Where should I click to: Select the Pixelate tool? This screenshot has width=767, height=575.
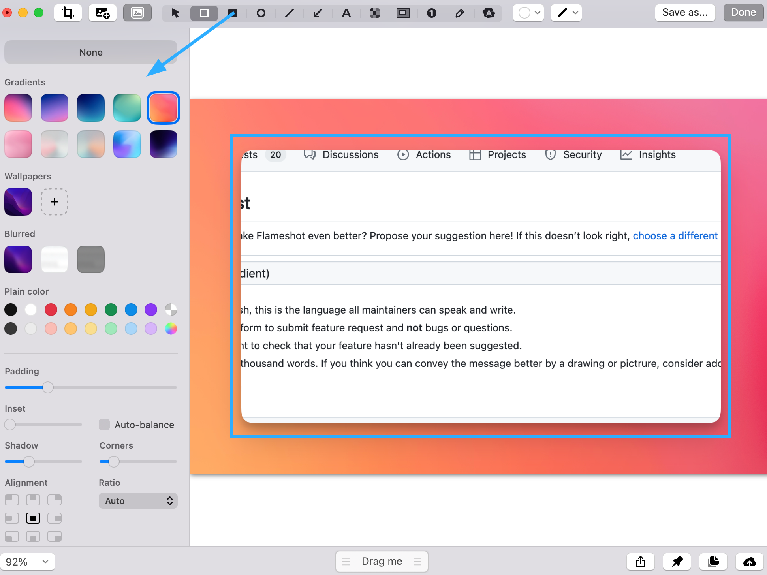375,13
